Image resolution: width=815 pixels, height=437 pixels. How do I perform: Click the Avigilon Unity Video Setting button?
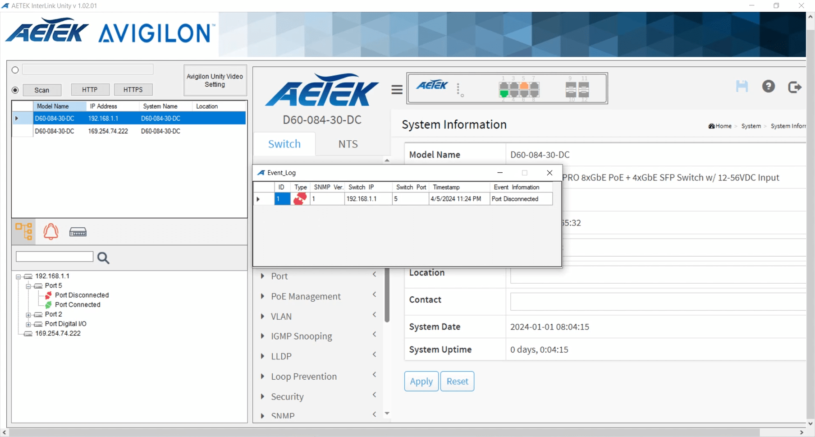point(215,80)
